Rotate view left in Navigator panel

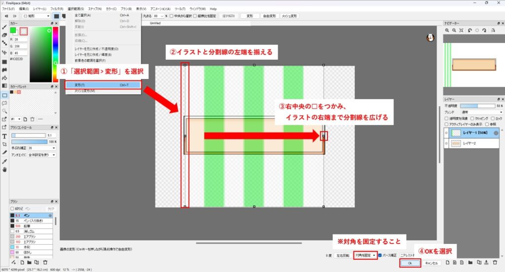470,31
